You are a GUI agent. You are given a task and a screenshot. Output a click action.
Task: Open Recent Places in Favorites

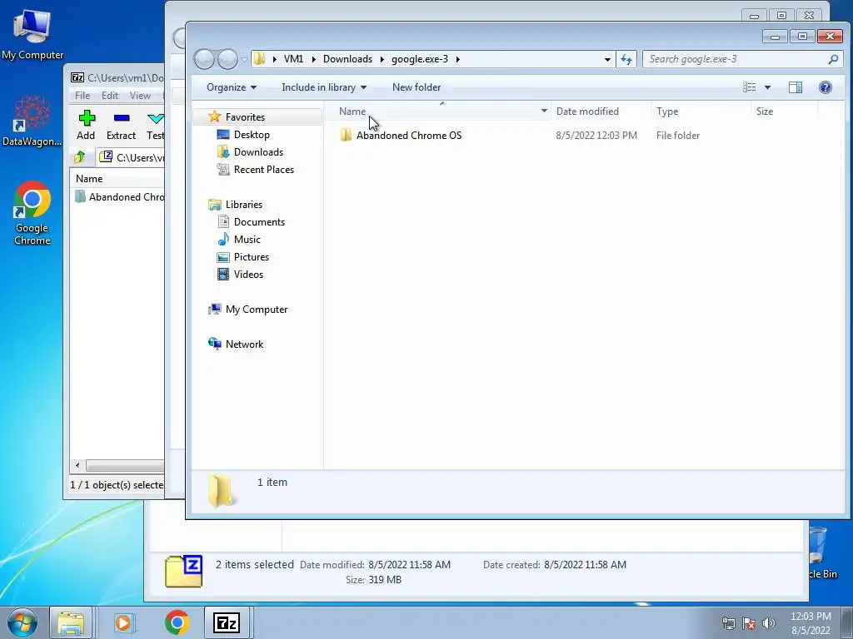pos(264,170)
